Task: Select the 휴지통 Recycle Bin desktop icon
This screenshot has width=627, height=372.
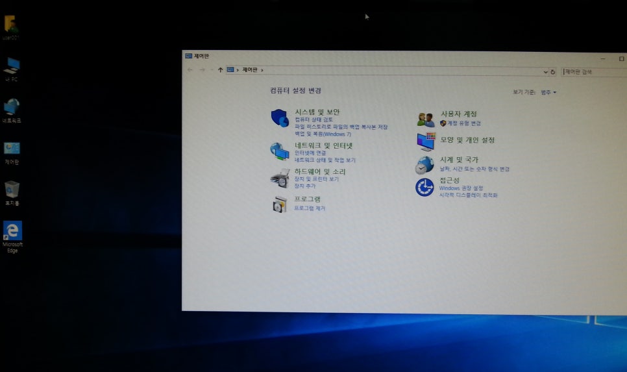Action: [x=12, y=189]
